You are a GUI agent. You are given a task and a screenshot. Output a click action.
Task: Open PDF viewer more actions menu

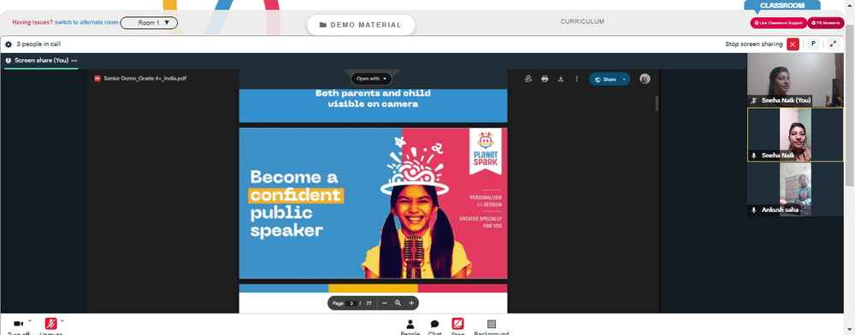tap(576, 79)
